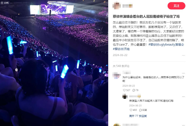The height and width of the screenshot is (126, 186).
Task: Click the post author's blurred username
Action: click(x=127, y=6)
